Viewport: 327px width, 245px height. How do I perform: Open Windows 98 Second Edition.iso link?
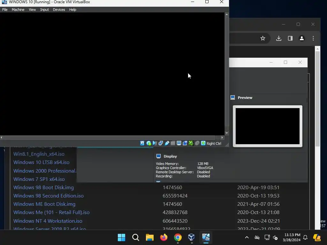click(49, 196)
